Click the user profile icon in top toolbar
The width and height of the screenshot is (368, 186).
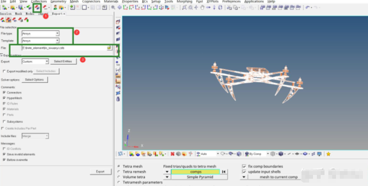coord(55,7)
